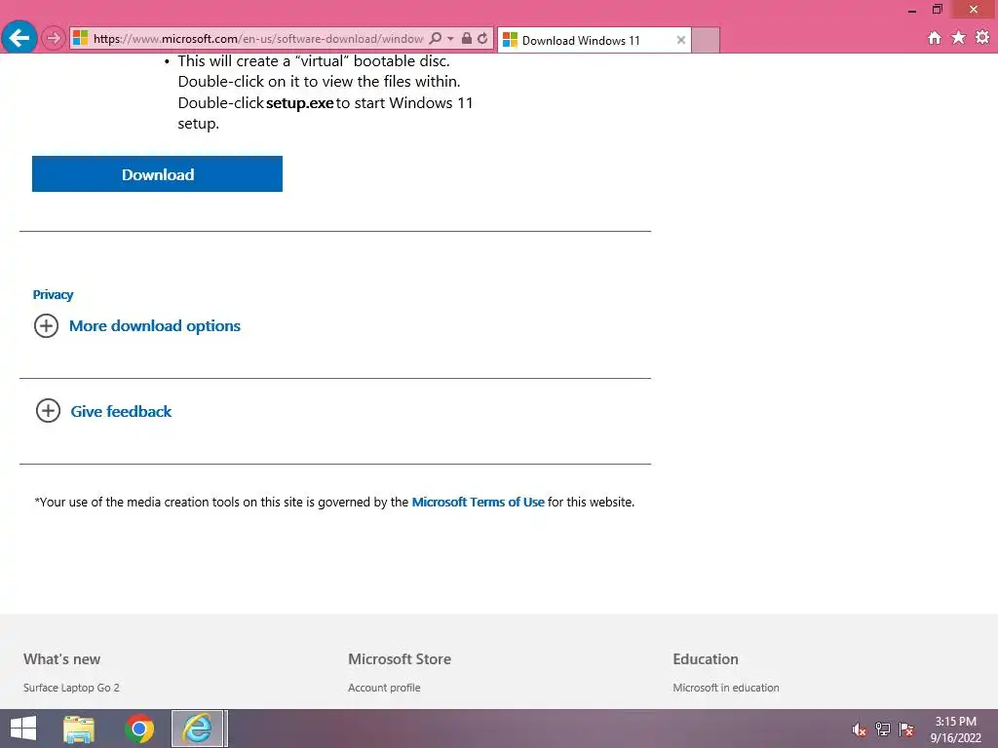Open the Tools gear menu

coord(982,38)
